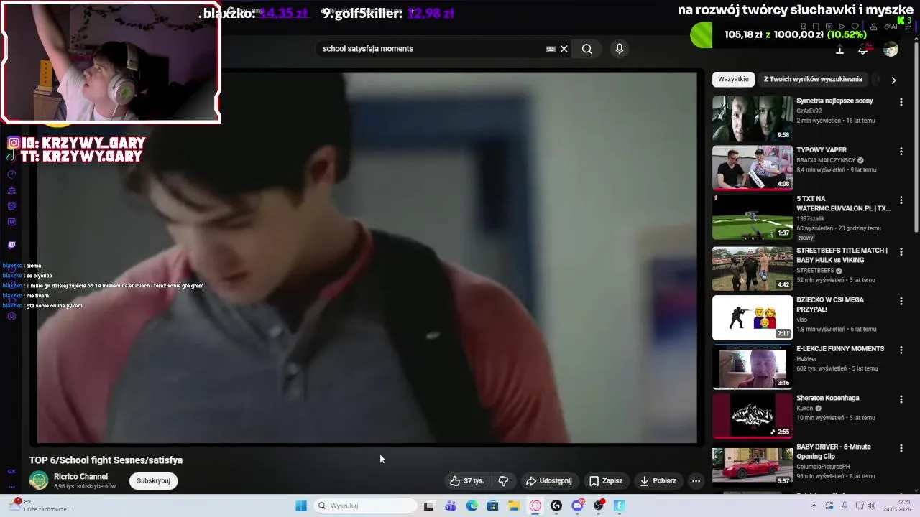Image resolution: width=920 pixels, height=517 pixels.
Task: Start voice search with microphone icon
Action: click(620, 49)
